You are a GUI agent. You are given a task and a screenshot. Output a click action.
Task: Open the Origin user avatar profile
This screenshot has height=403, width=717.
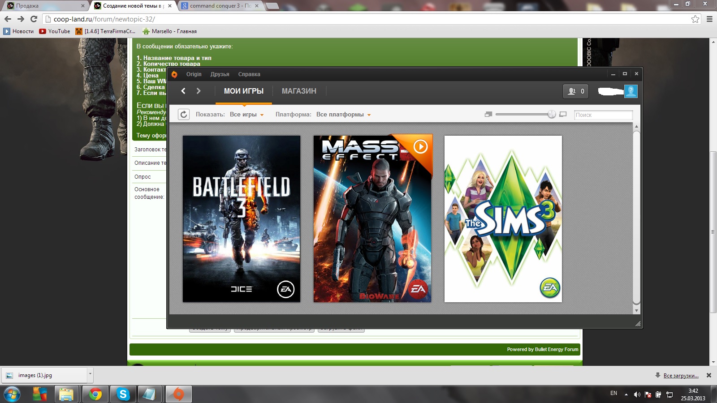[x=631, y=91]
